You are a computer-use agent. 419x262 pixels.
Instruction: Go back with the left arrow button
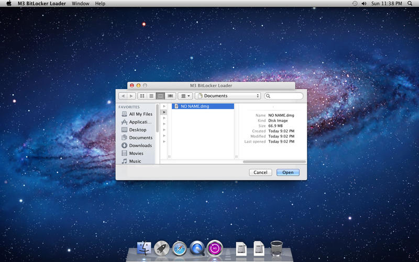123,96
